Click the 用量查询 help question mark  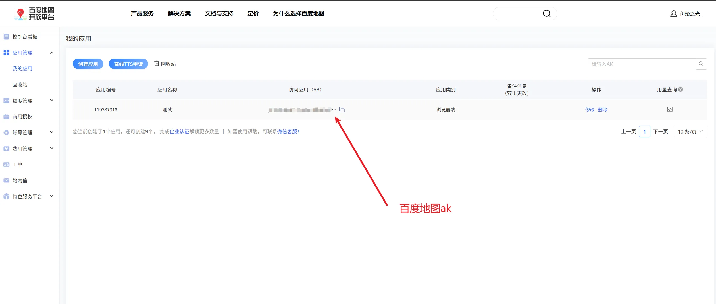pyautogui.click(x=680, y=89)
